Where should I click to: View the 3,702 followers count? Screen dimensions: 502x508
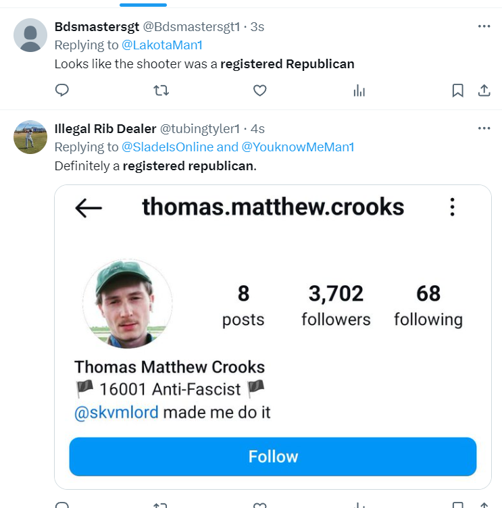[x=336, y=305]
